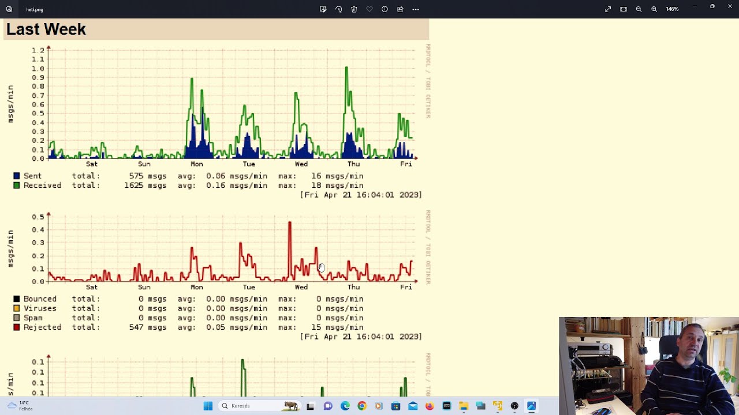Image resolution: width=739 pixels, height=415 pixels.
Task: Show image file information
Action: coord(385,9)
